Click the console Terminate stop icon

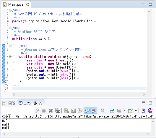[x=44, y=111]
